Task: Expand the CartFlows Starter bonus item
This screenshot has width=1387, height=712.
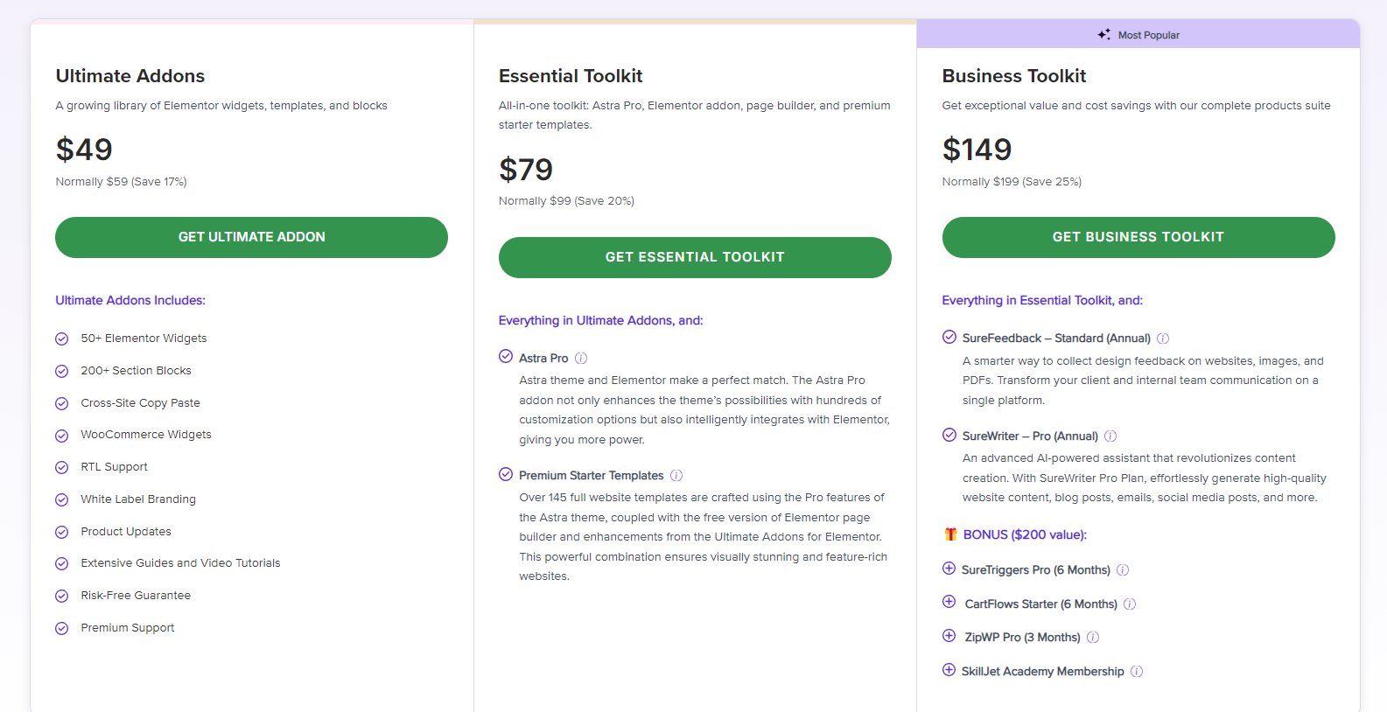Action: coord(949,603)
